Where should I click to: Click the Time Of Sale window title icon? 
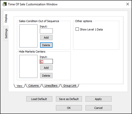5,4
